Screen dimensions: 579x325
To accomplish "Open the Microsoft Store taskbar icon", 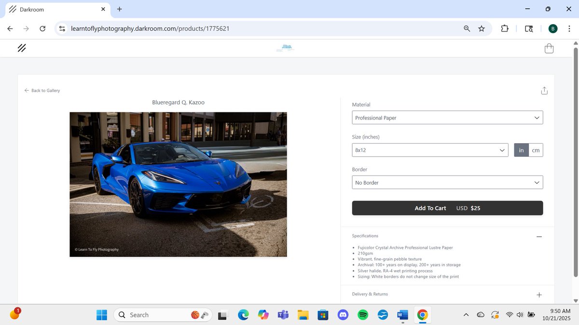I will pyautogui.click(x=323, y=315).
